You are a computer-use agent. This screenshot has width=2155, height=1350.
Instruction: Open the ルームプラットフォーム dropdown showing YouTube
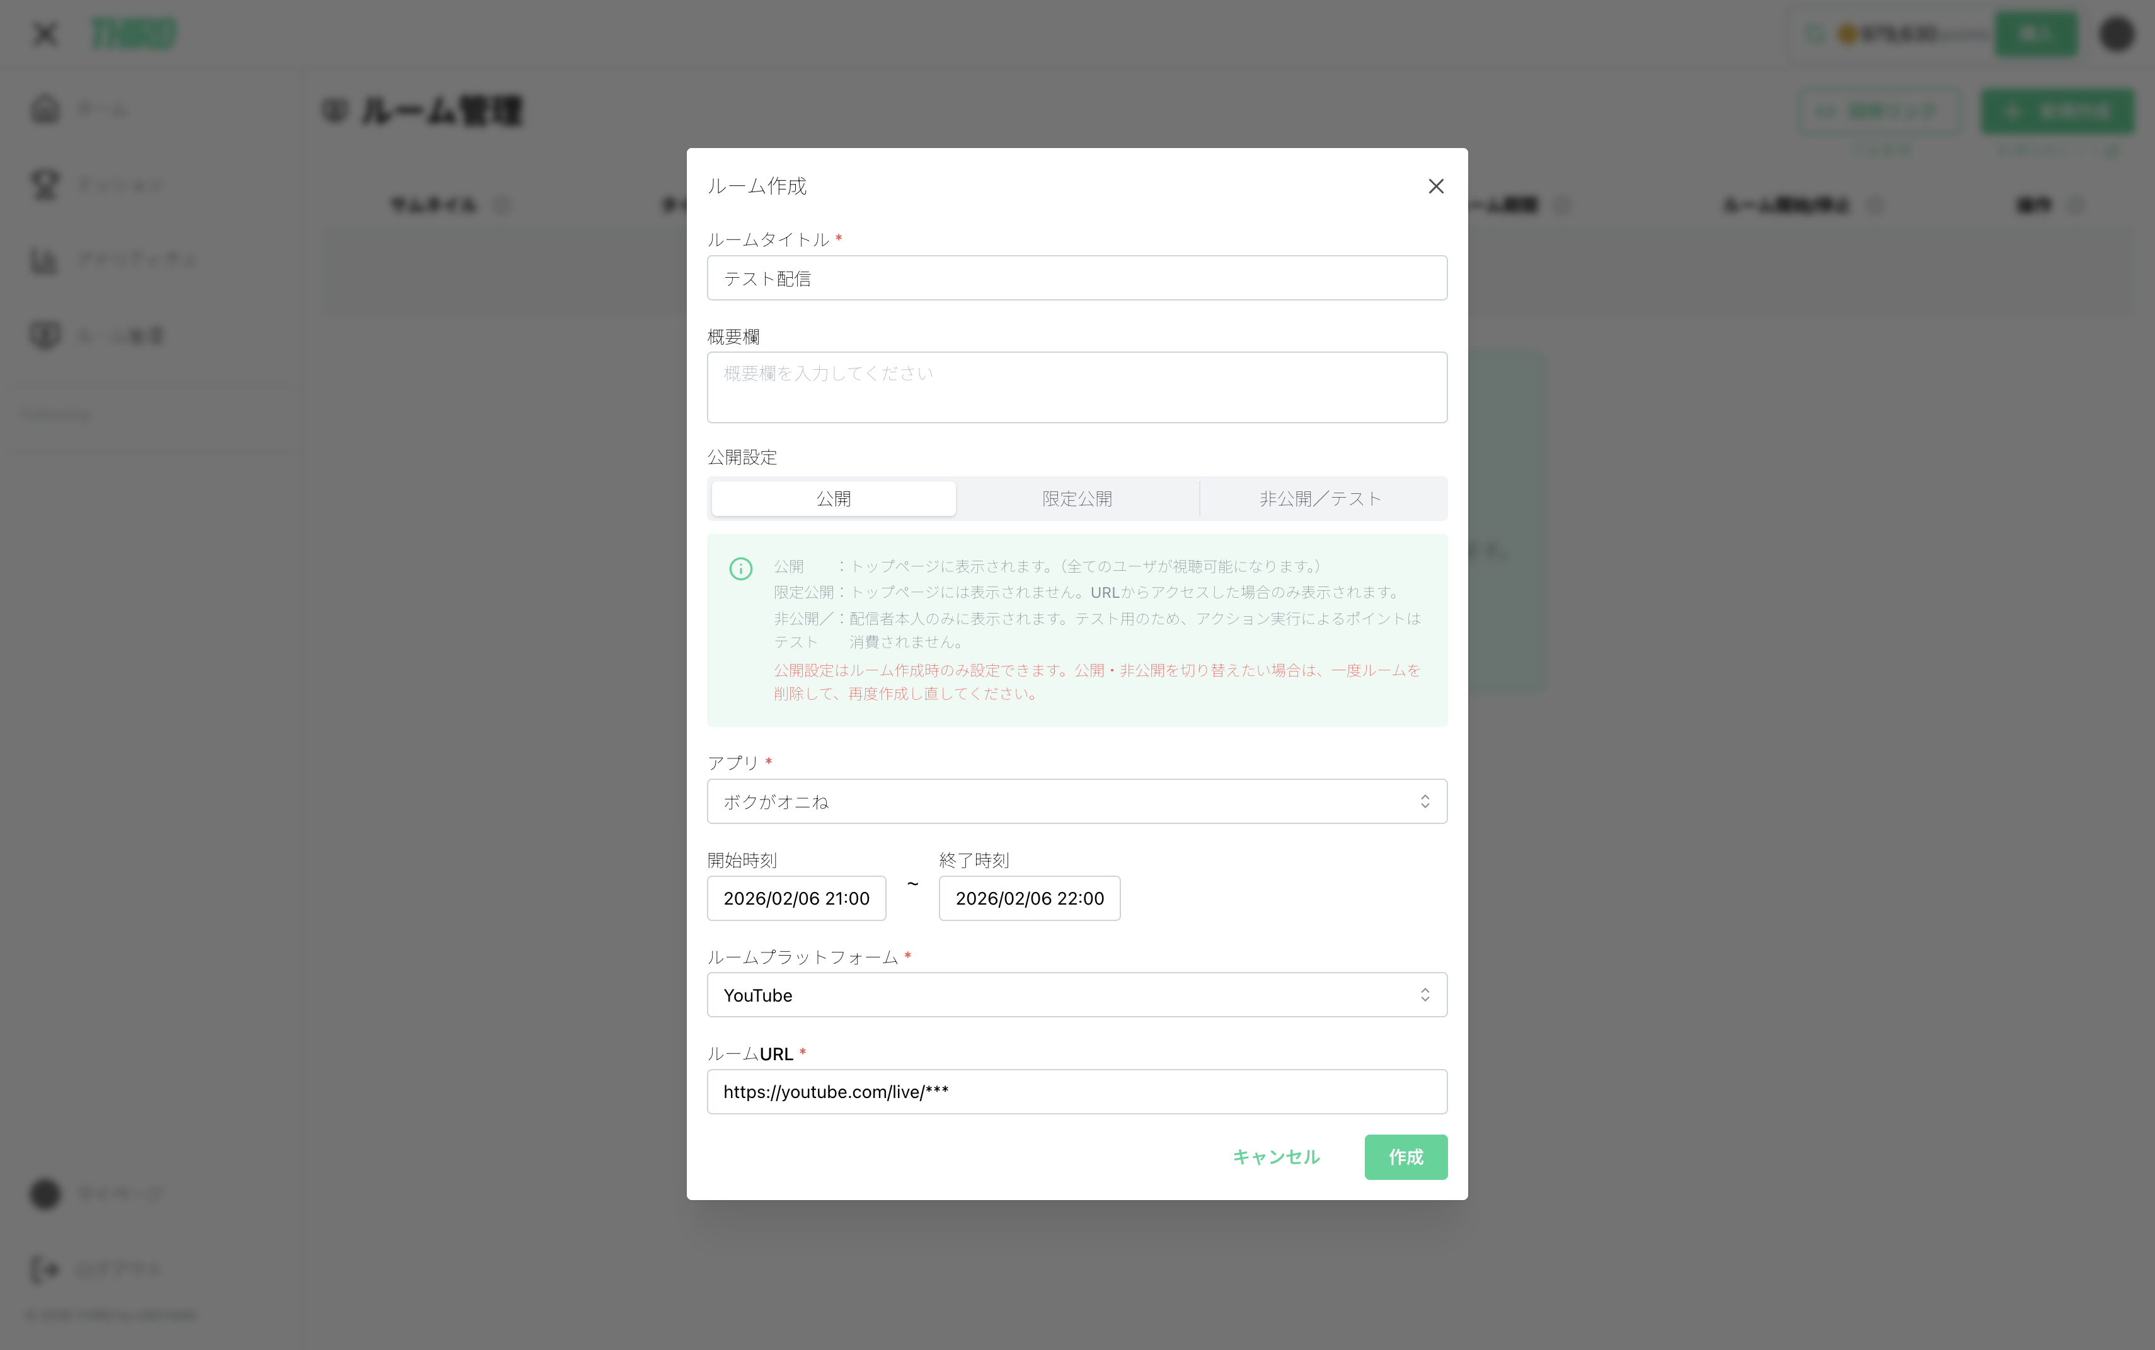pyautogui.click(x=1076, y=995)
